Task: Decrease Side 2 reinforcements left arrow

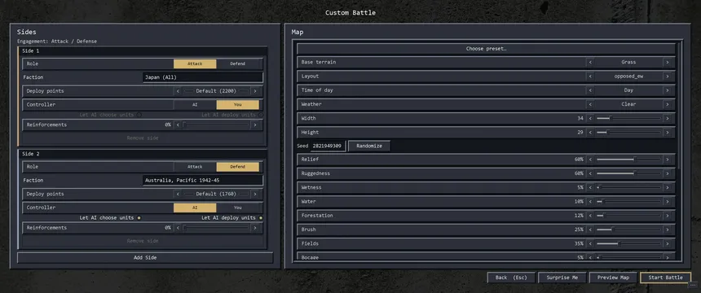Action: (178, 228)
